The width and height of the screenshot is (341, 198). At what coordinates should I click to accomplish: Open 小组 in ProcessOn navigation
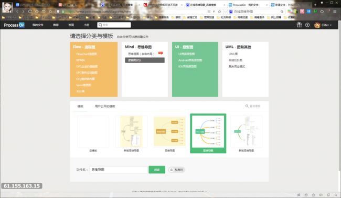point(87,25)
